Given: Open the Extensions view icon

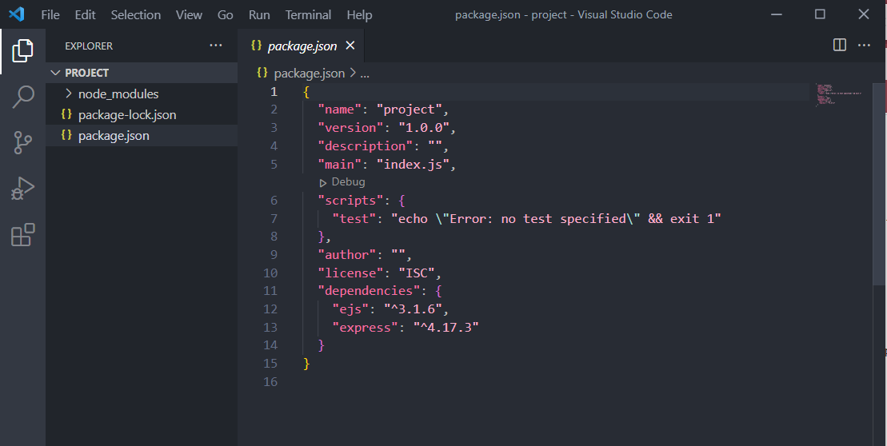Looking at the screenshot, I should point(22,234).
